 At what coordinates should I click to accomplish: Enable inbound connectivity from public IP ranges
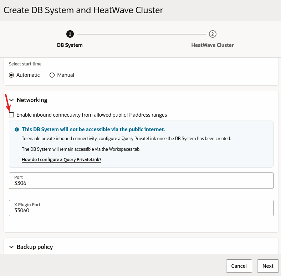click(x=11, y=115)
